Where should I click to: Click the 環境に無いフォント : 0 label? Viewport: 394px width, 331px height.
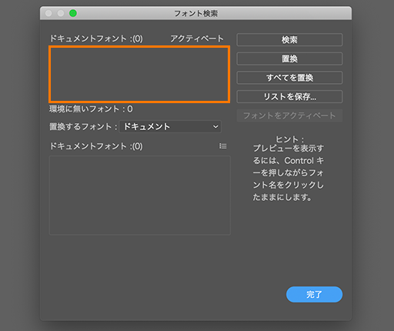[x=91, y=109]
